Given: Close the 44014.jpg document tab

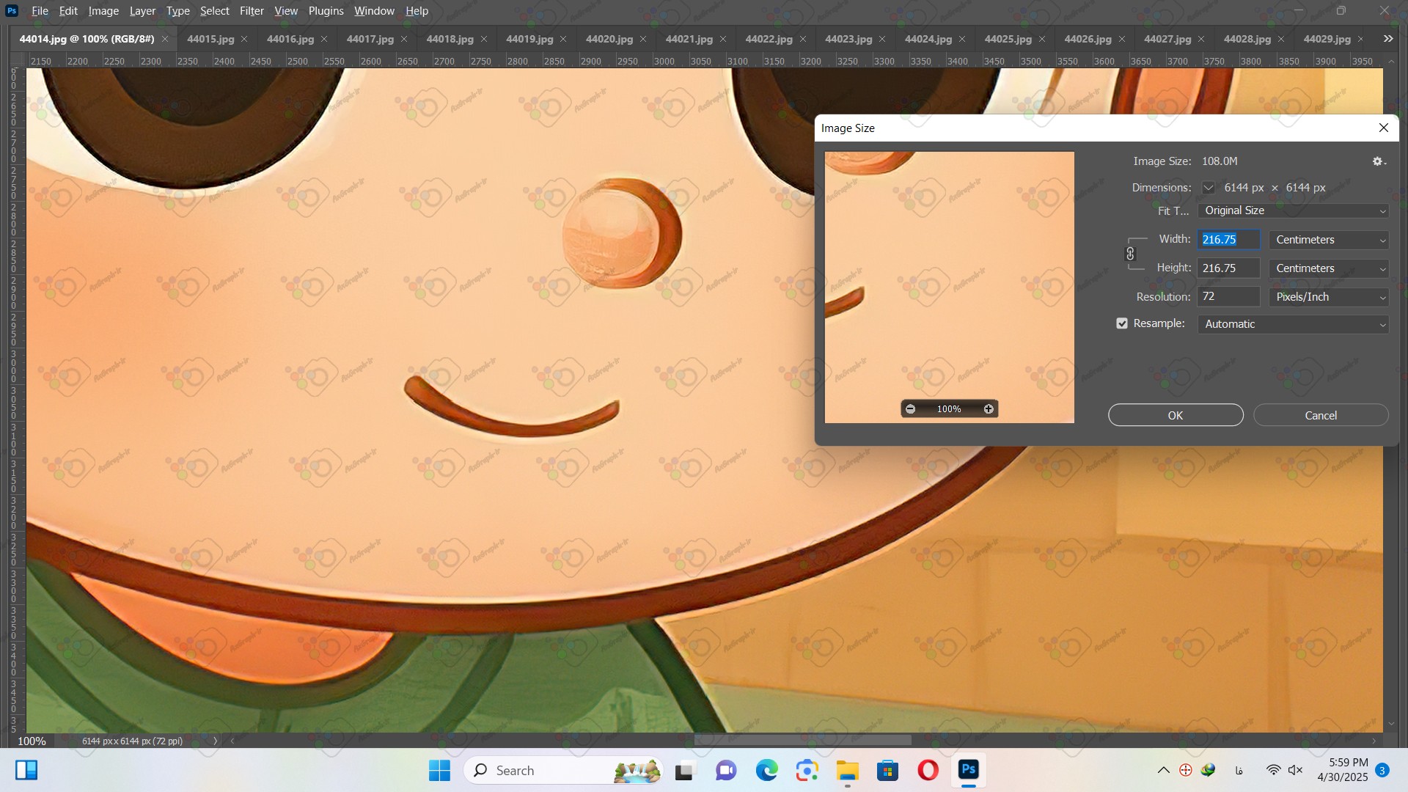Looking at the screenshot, I should (165, 39).
